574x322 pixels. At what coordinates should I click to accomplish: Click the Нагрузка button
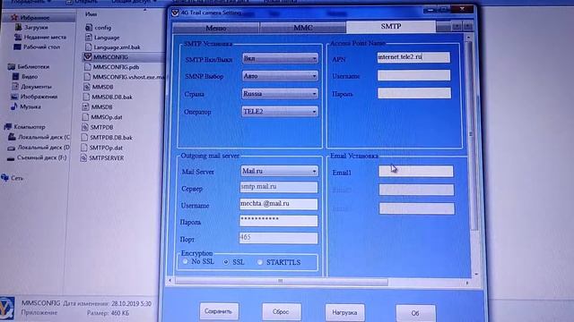[344, 313]
